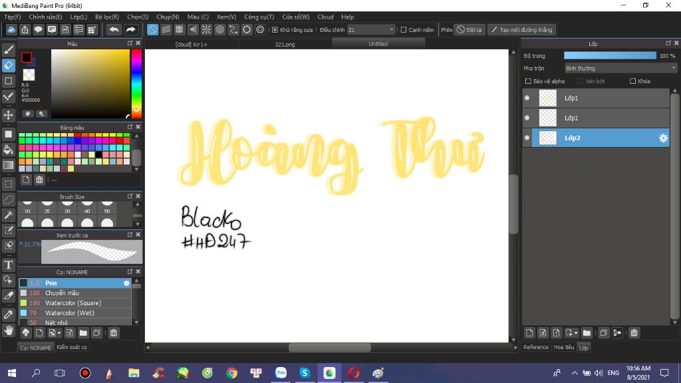Delete layer using trash icon in layer panel
Screen dimensions: 681x383
[634, 332]
